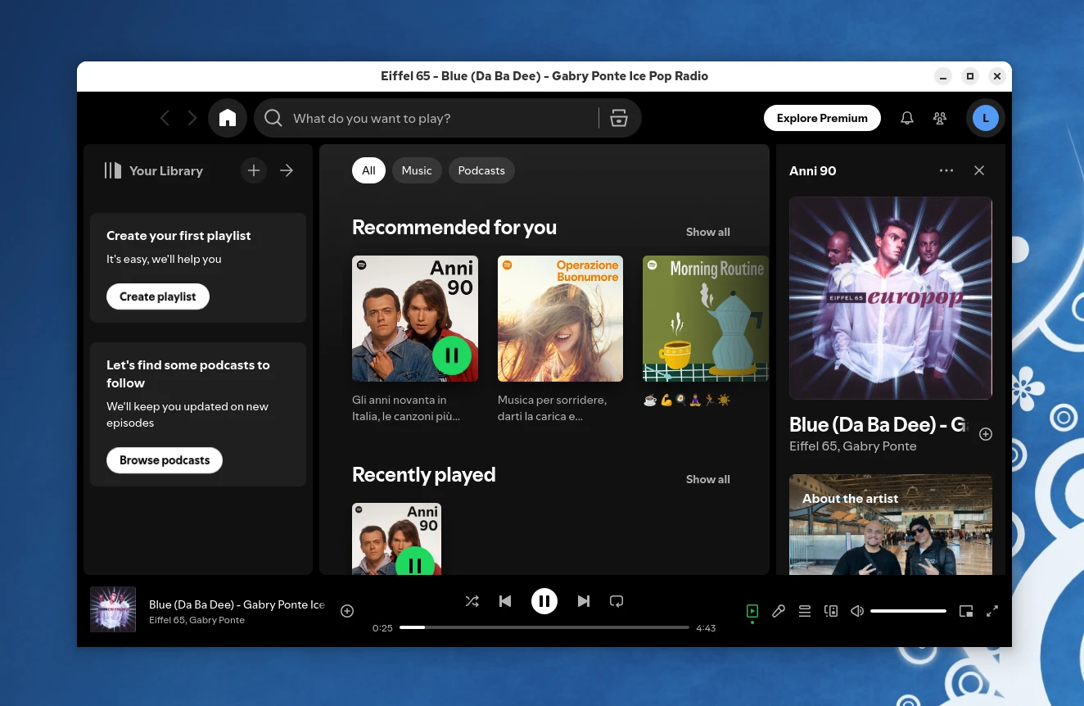This screenshot has height=706, width=1084.
Task: Enter fullscreen playback mode
Action: point(992,611)
